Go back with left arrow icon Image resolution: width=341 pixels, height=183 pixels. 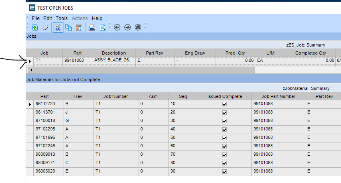117,27
